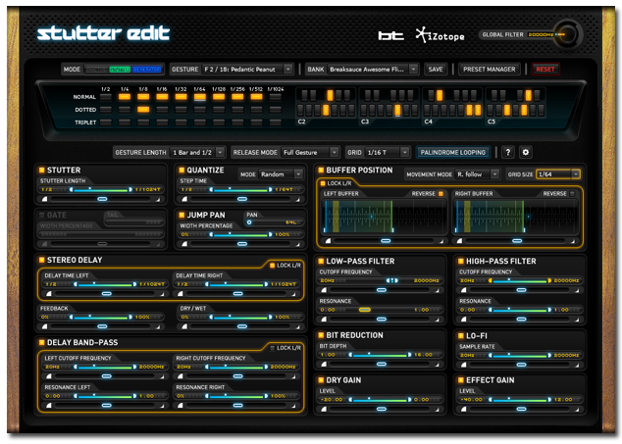Image resolution: width=622 pixels, height=444 pixels.
Task: Click the iZotope logo
Action: click(440, 35)
